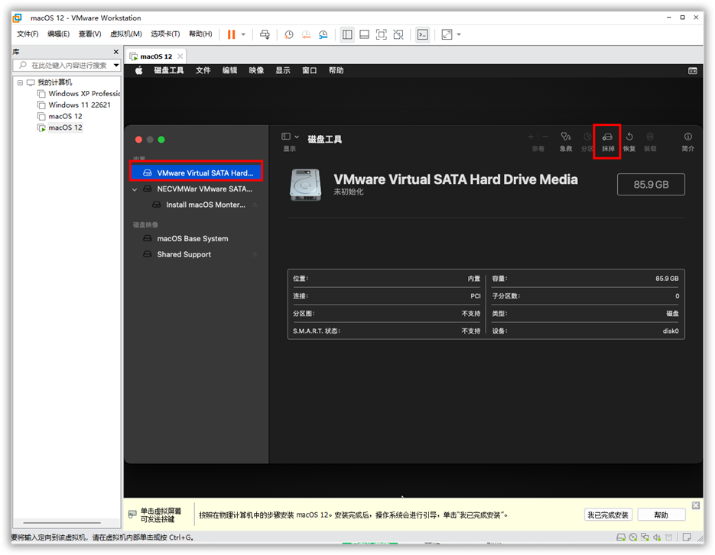The width and height of the screenshot is (715, 555).
Task: Open the 编辑 menu in macOS menu bar
Action: [229, 70]
